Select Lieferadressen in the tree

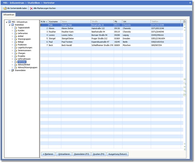[x=24, y=59]
